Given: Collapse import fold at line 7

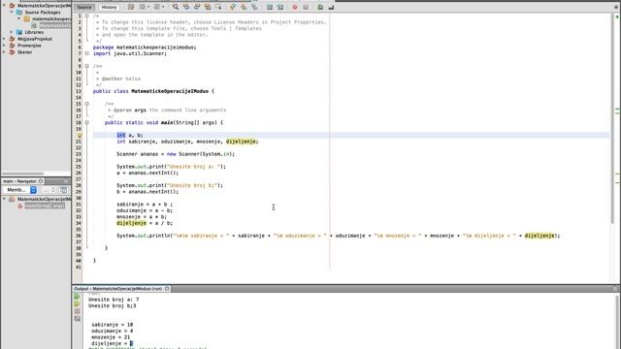Looking at the screenshot, I should (x=86, y=53).
